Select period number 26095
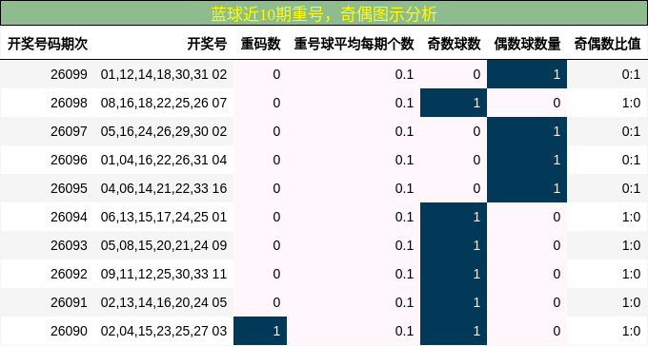This screenshot has height=346, width=648. click(x=69, y=188)
